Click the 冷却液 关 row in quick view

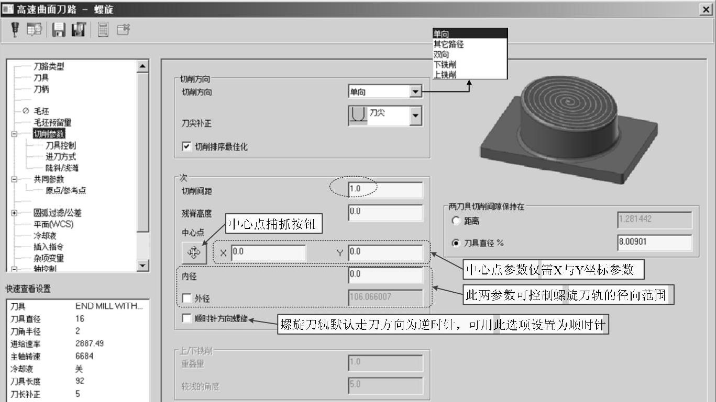(x=76, y=369)
